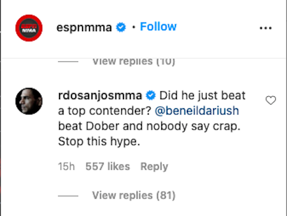
Task: Click the verified badge beside espnmma
Action: (121, 28)
